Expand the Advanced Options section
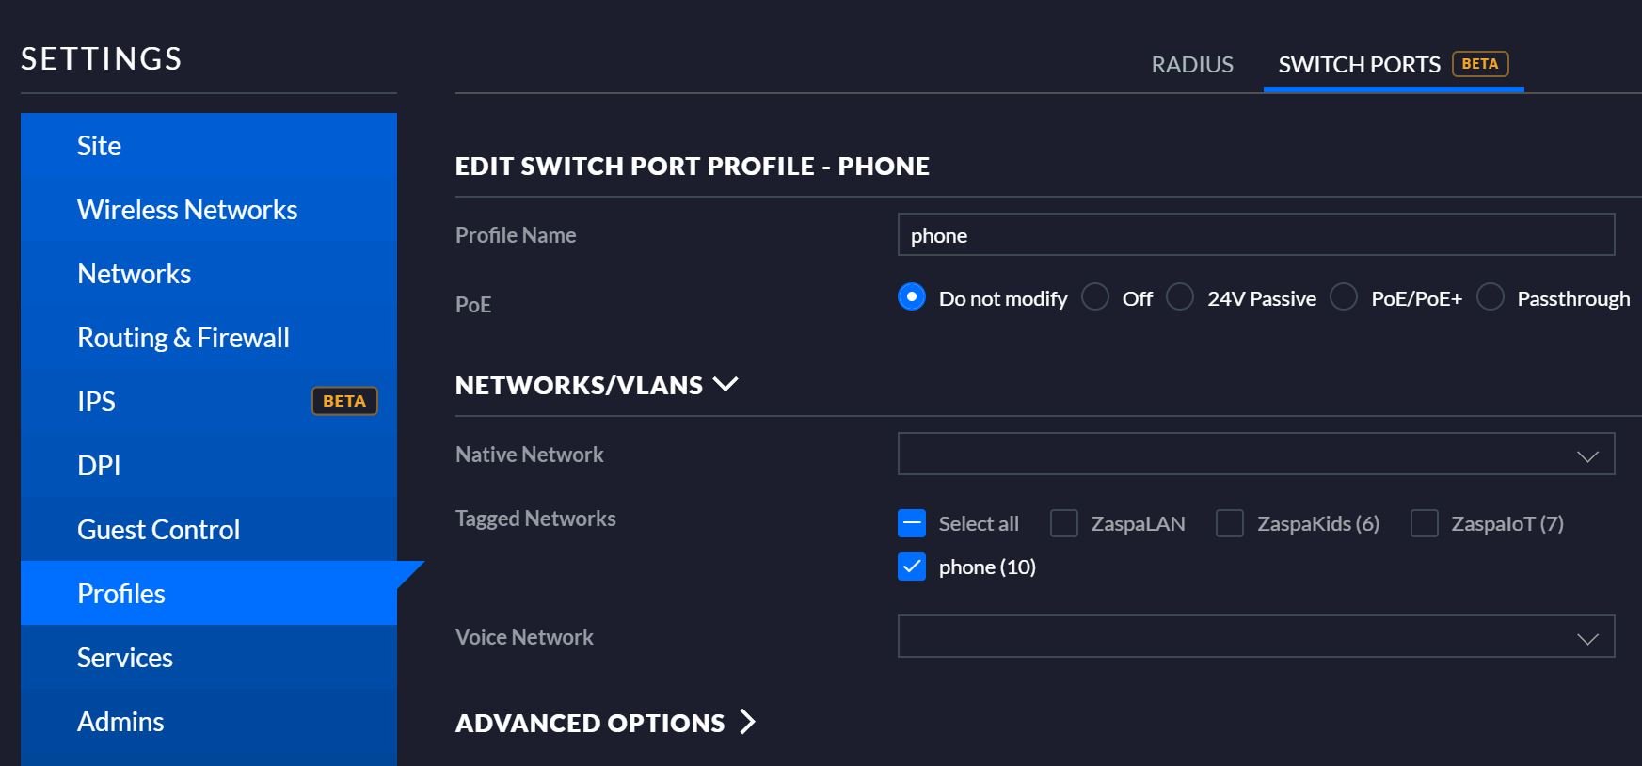1642x766 pixels. click(747, 722)
